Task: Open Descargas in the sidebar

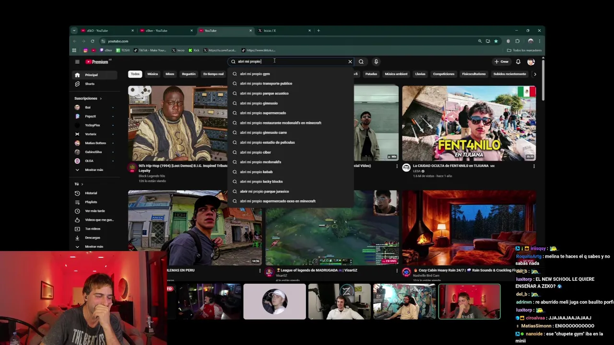Action: coord(94,238)
